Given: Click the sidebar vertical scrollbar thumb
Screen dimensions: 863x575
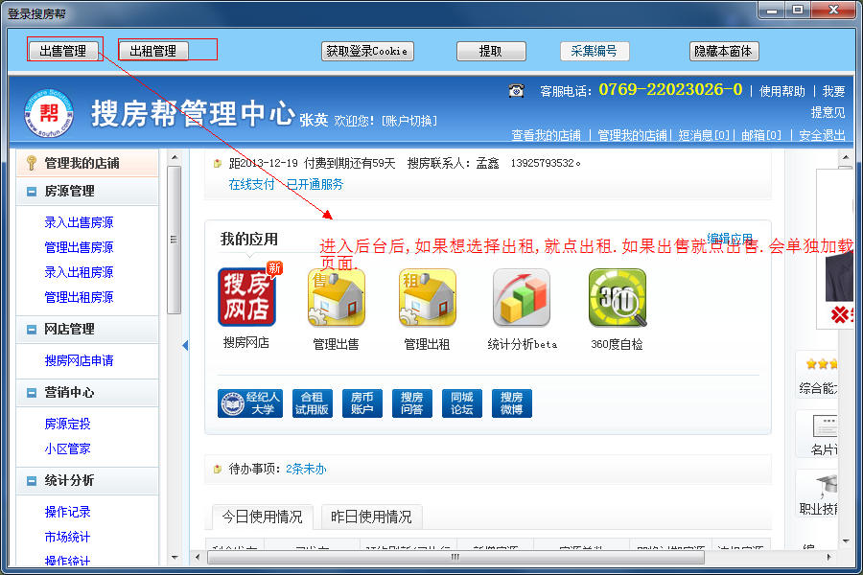Looking at the screenshot, I should coord(174,240).
